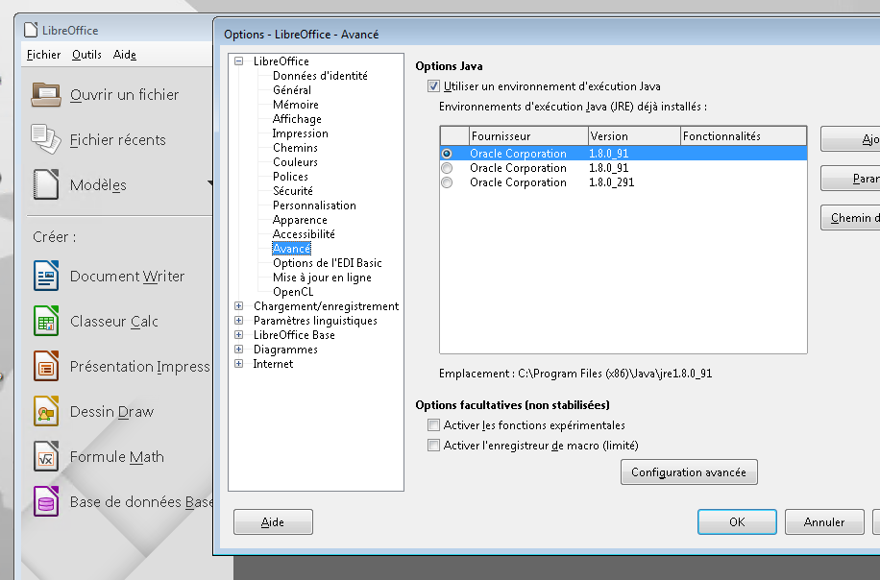
Task: Click the Formule Math icon
Action: click(45, 456)
